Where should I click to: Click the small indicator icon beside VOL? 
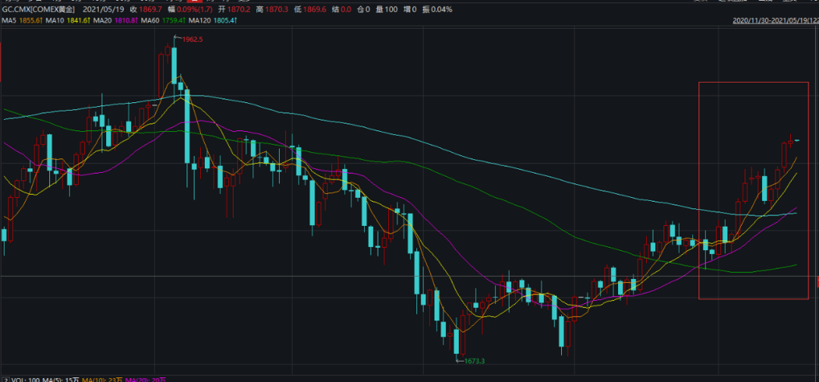click(x=5, y=378)
